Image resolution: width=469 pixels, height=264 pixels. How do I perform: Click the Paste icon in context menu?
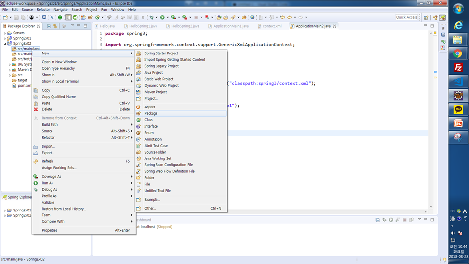36,103
